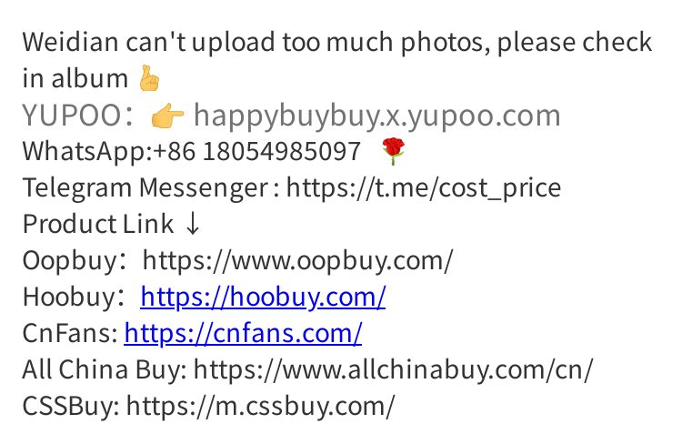The image size is (682, 444).
Task: Click the www.oopbuy.com URL text
Action: point(298,261)
